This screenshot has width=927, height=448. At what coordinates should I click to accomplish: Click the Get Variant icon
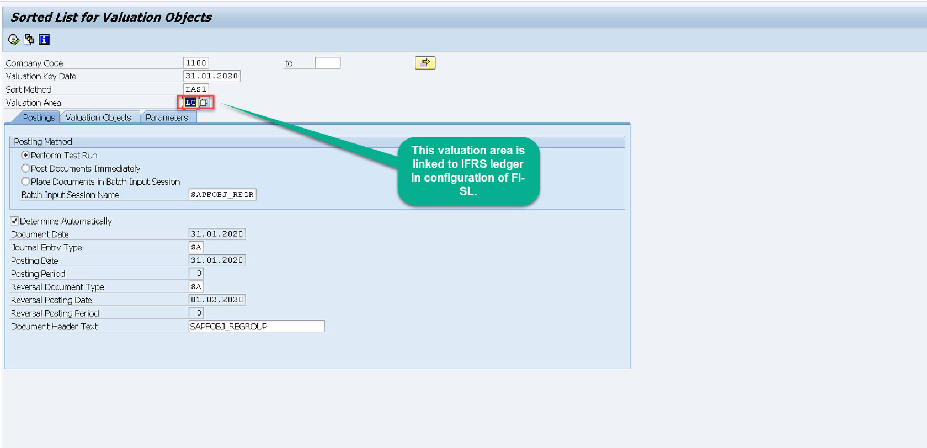[x=29, y=40]
